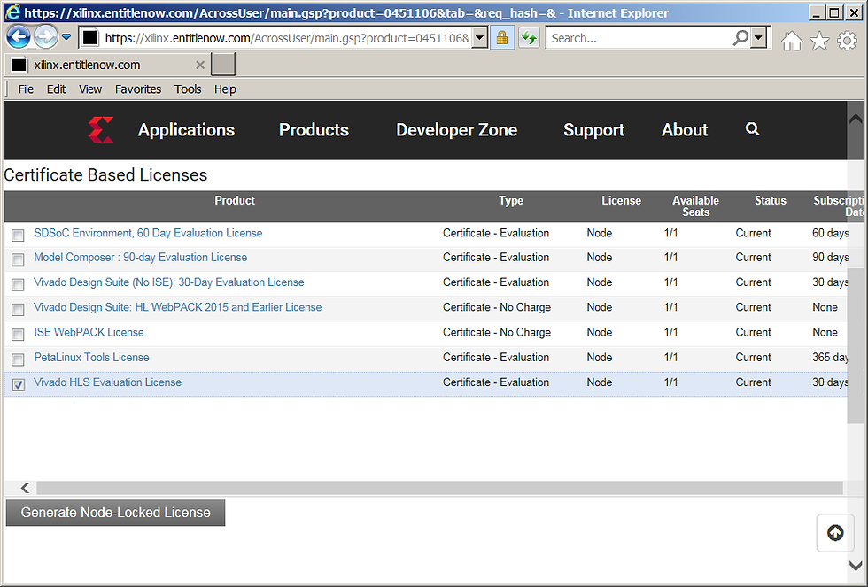Open browser Tools gear icon

(x=847, y=41)
